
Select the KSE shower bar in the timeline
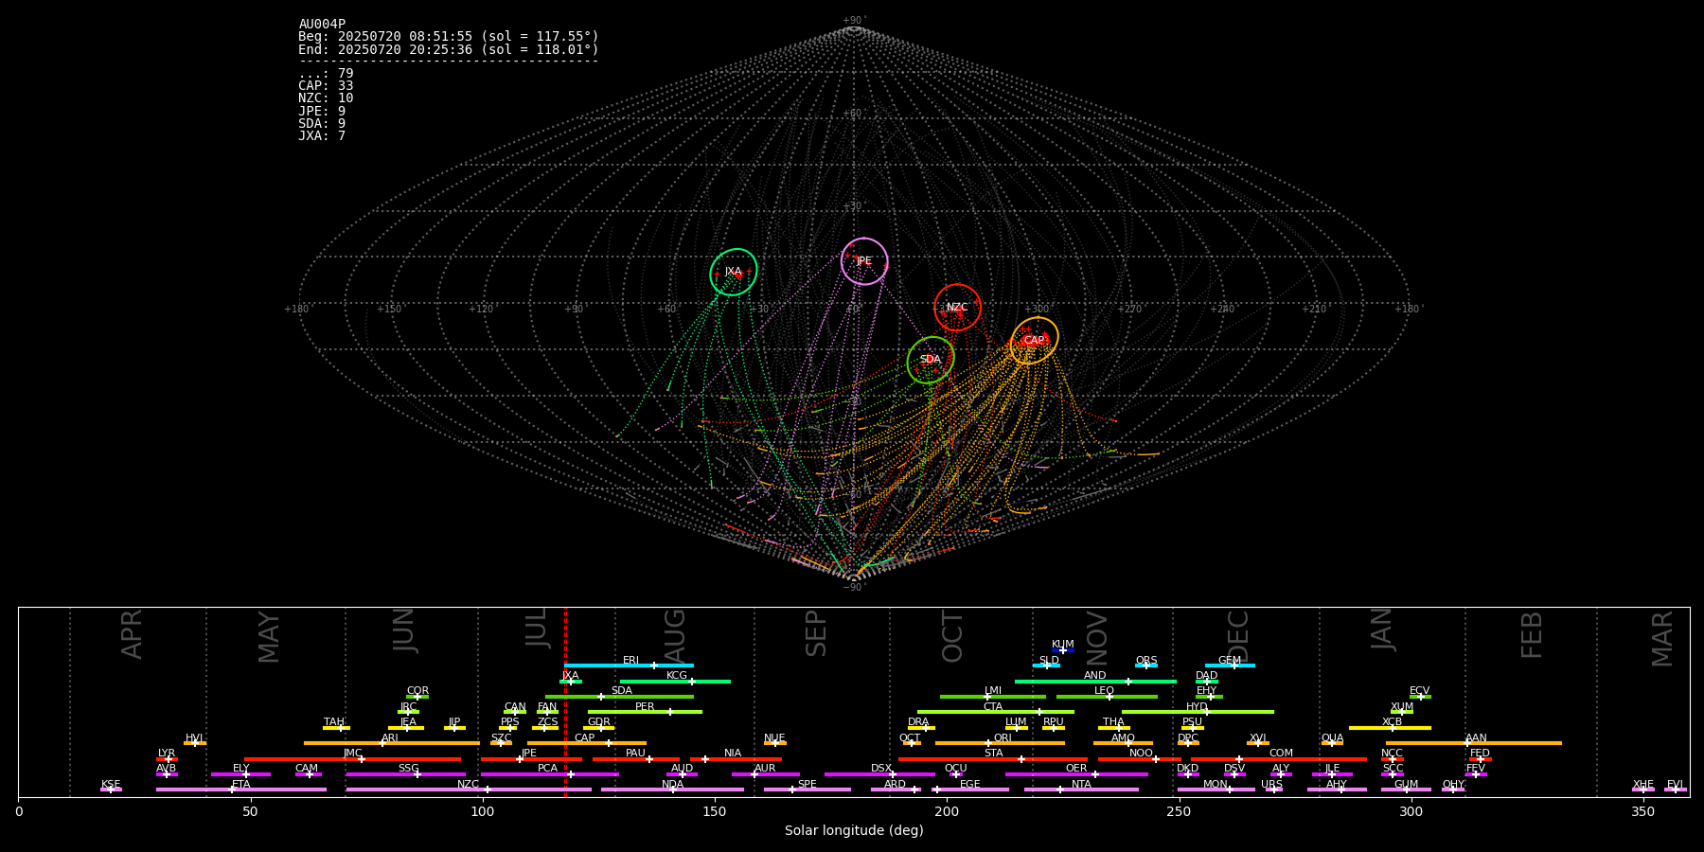[111, 789]
